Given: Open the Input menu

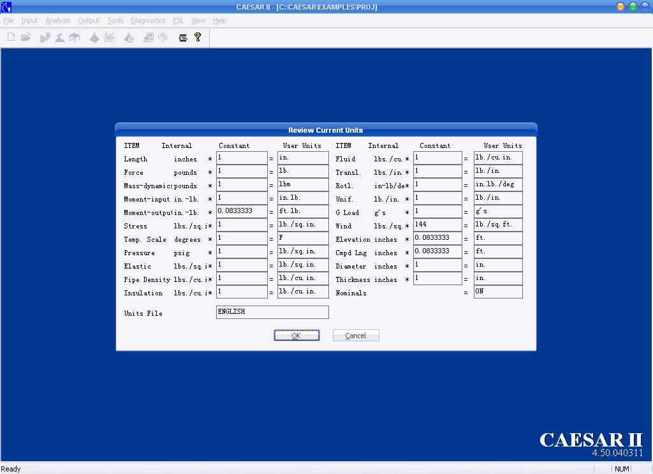Looking at the screenshot, I should [x=29, y=20].
